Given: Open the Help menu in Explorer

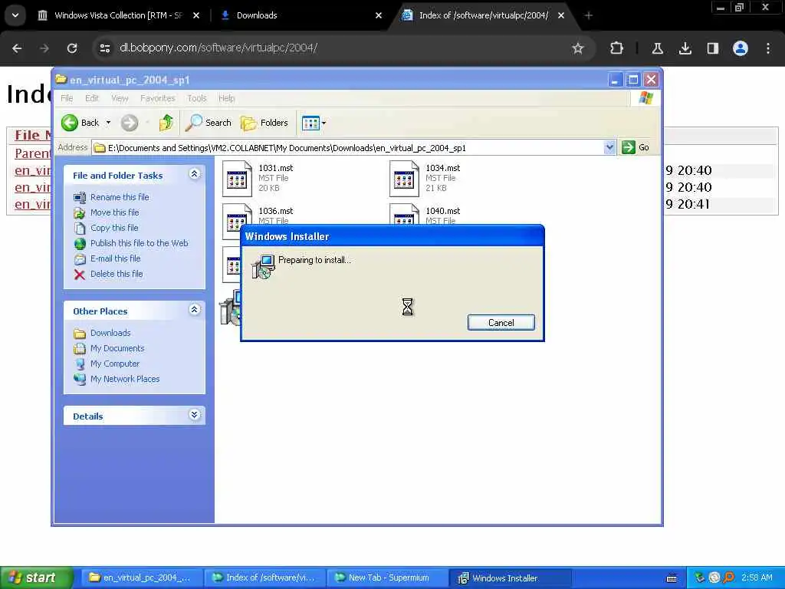Looking at the screenshot, I should click(x=226, y=98).
